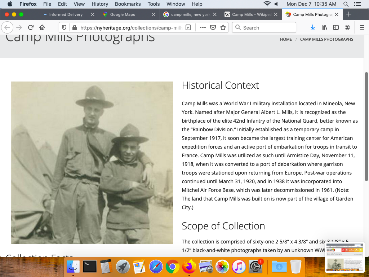Viewport: 369px width, 277px height.
Task: Go to the Firefox home page
Action: 42,27
